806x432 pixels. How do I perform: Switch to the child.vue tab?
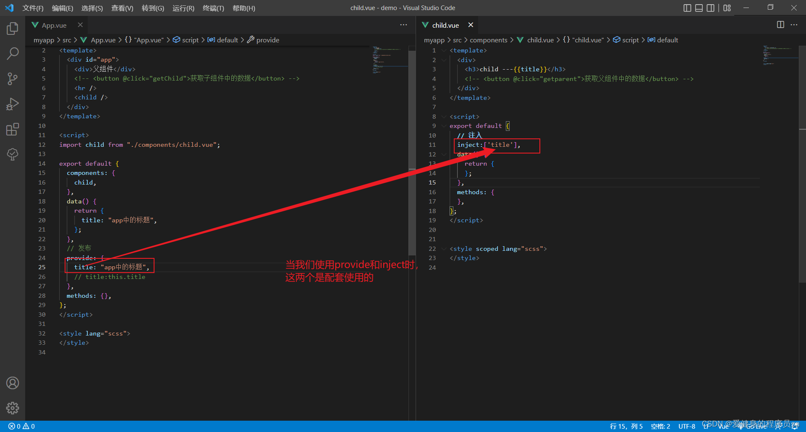445,25
